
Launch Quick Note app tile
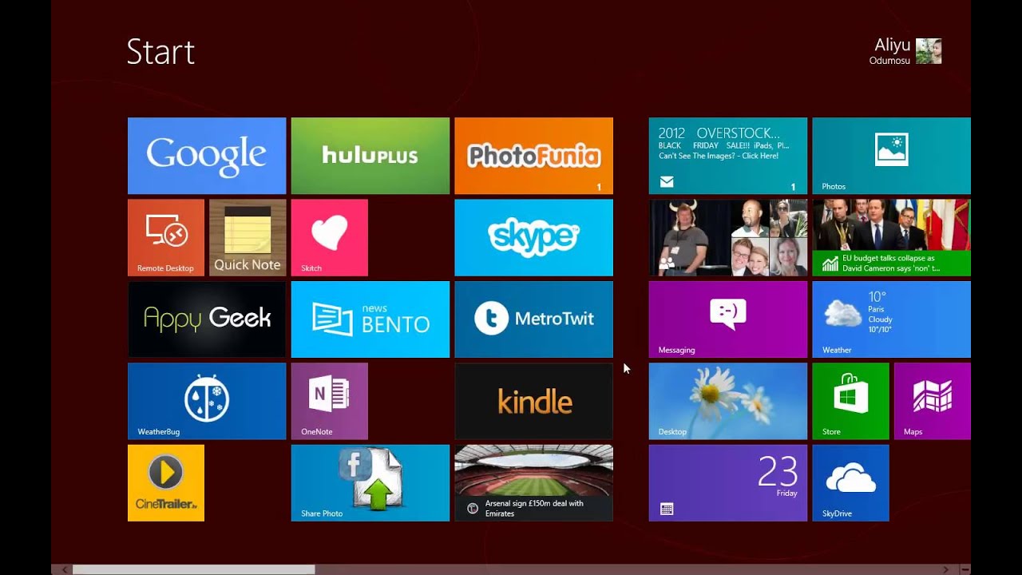pos(248,238)
